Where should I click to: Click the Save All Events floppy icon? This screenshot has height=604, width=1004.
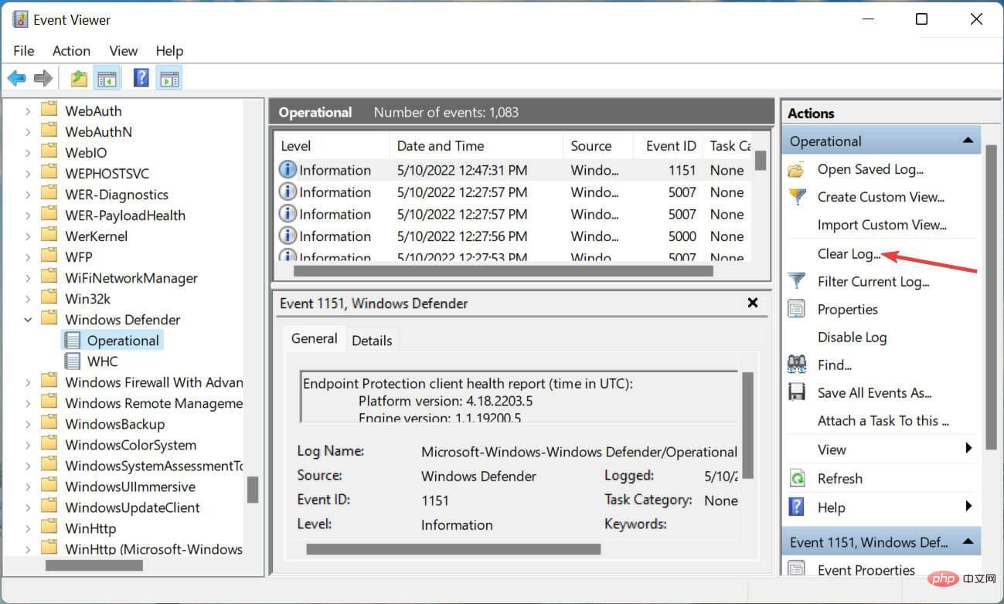tap(796, 392)
